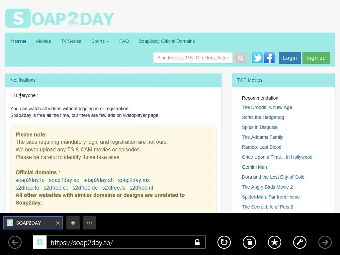Image resolution: width=340 pixels, height=255 pixels.
Task: Open The Croods: A New Age
Action: 267,107
